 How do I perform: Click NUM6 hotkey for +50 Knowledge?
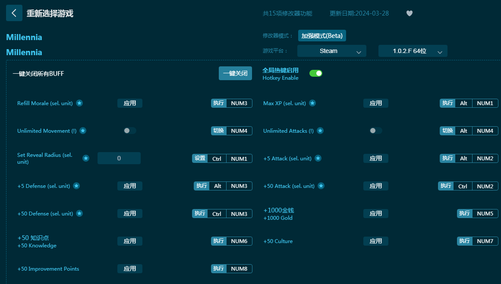(x=239, y=241)
